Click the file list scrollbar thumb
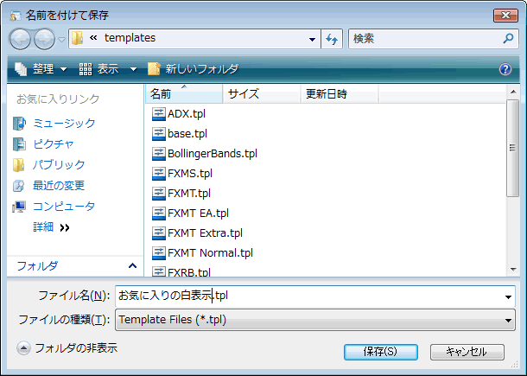527x376 pixels. [x=513, y=148]
